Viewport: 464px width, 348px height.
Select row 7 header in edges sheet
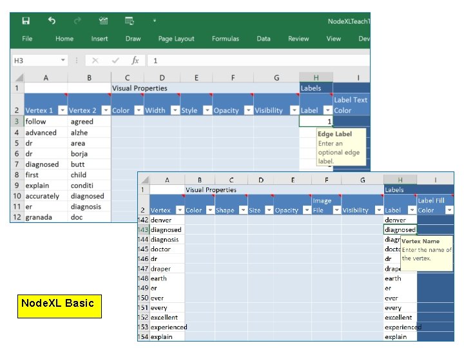click(x=17, y=164)
